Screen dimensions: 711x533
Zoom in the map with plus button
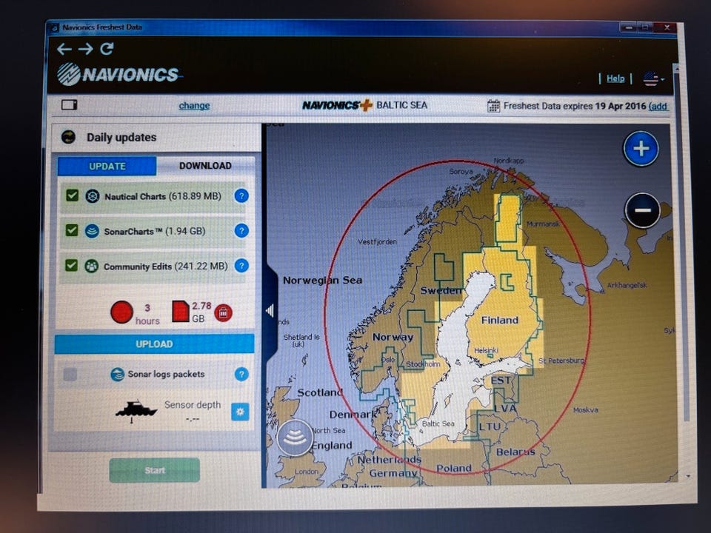click(x=641, y=149)
